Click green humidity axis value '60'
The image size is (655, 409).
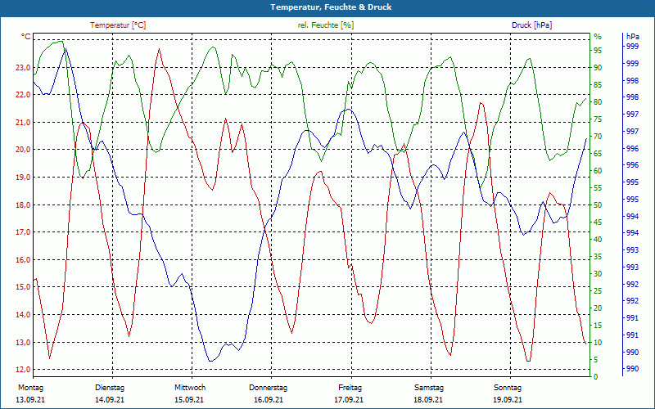[598, 171]
